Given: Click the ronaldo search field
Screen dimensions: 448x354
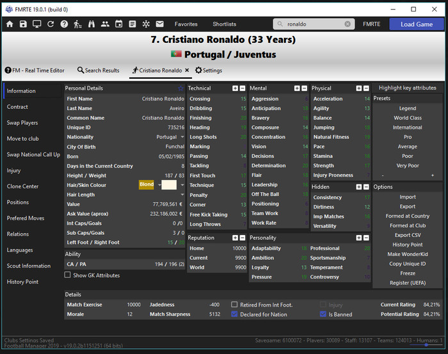Looking at the screenshot, I should click(x=314, y=24).
